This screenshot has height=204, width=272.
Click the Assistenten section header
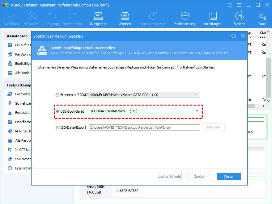pyautogui.click(x=17, y=36)
